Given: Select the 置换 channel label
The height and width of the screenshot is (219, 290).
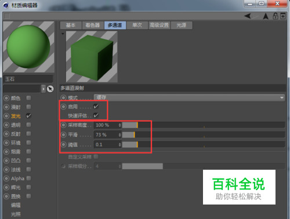Looking at the screenshot, I should coord(16,196).
